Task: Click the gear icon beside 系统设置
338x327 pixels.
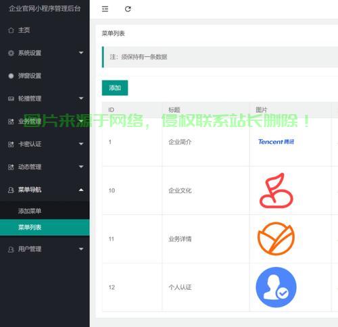Action: pyautogui.click(x=11, y=53)
